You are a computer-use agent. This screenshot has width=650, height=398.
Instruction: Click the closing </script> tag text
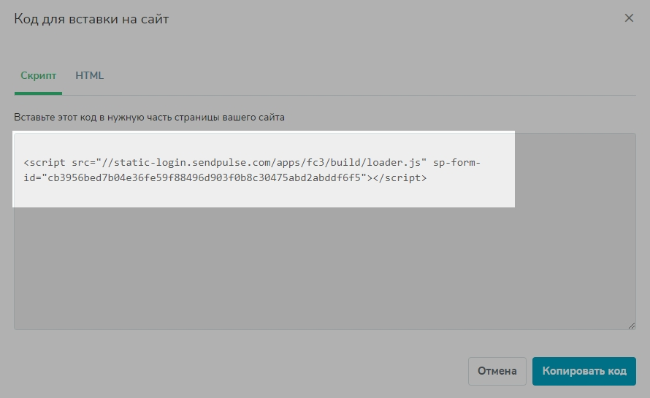399,178
